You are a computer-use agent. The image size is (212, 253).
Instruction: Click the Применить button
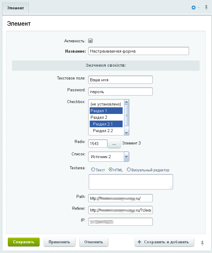59,242
